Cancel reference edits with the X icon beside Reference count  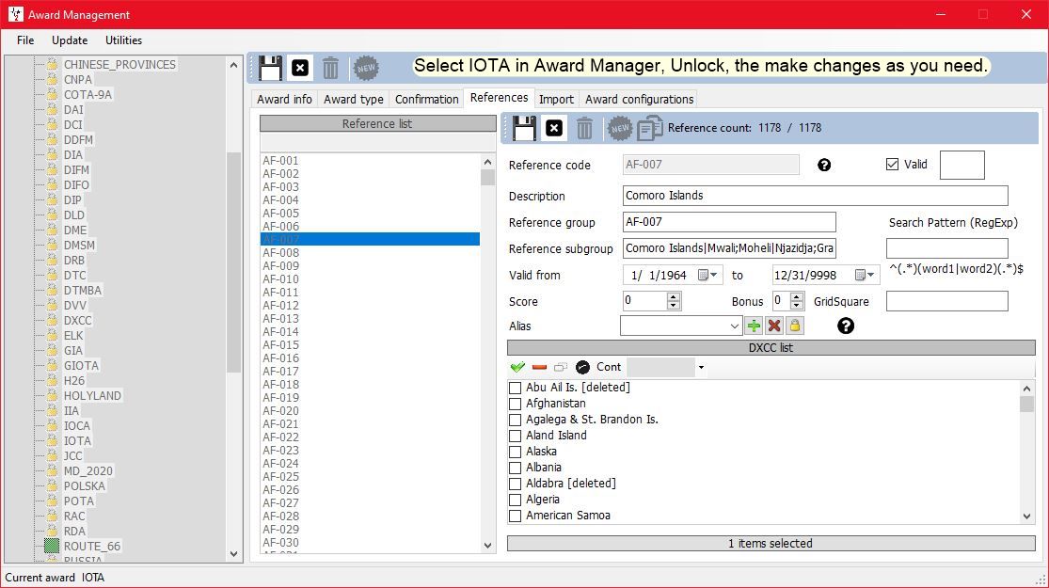click(x=554, y=128)
